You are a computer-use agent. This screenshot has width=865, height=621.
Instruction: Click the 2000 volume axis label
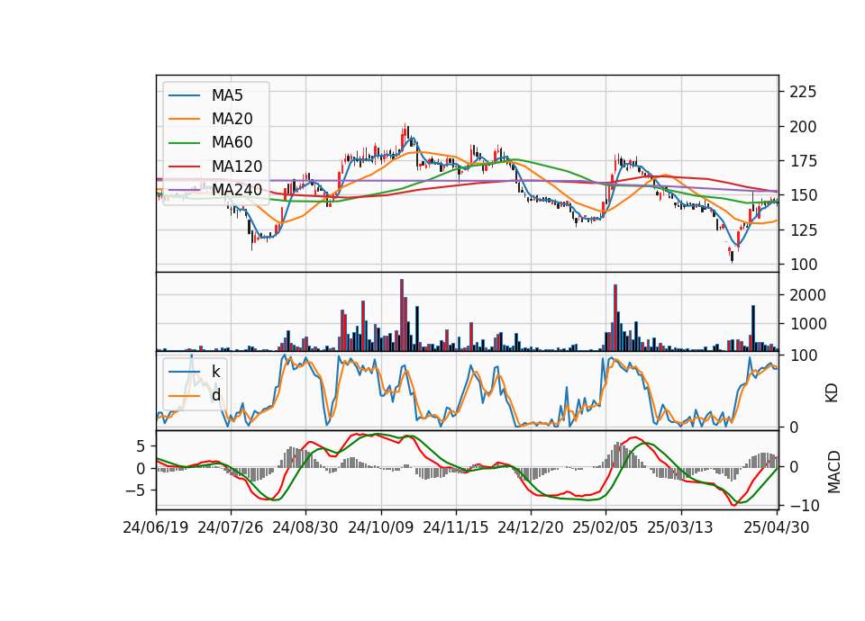[x=807, y=295]
